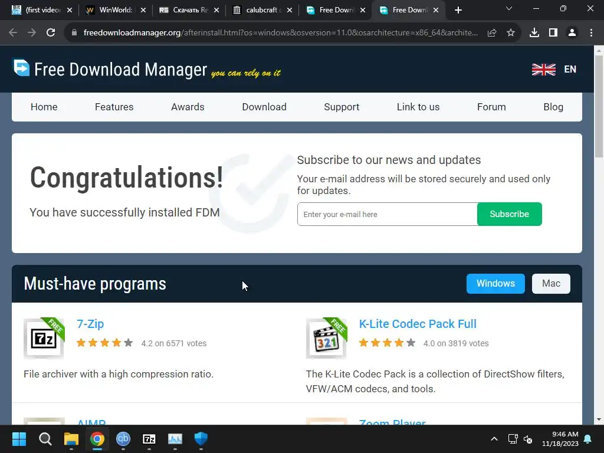Screen dimensions: 604x453
Task: Open a new browser tab
Action: 458,10
